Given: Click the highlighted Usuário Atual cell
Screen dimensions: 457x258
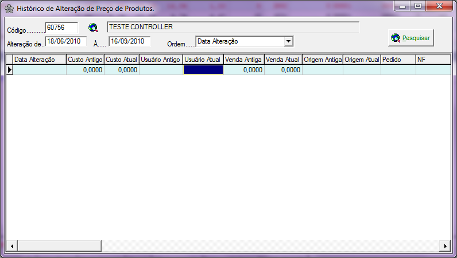Looking at the screenshot, I should (x=203, y=70).
